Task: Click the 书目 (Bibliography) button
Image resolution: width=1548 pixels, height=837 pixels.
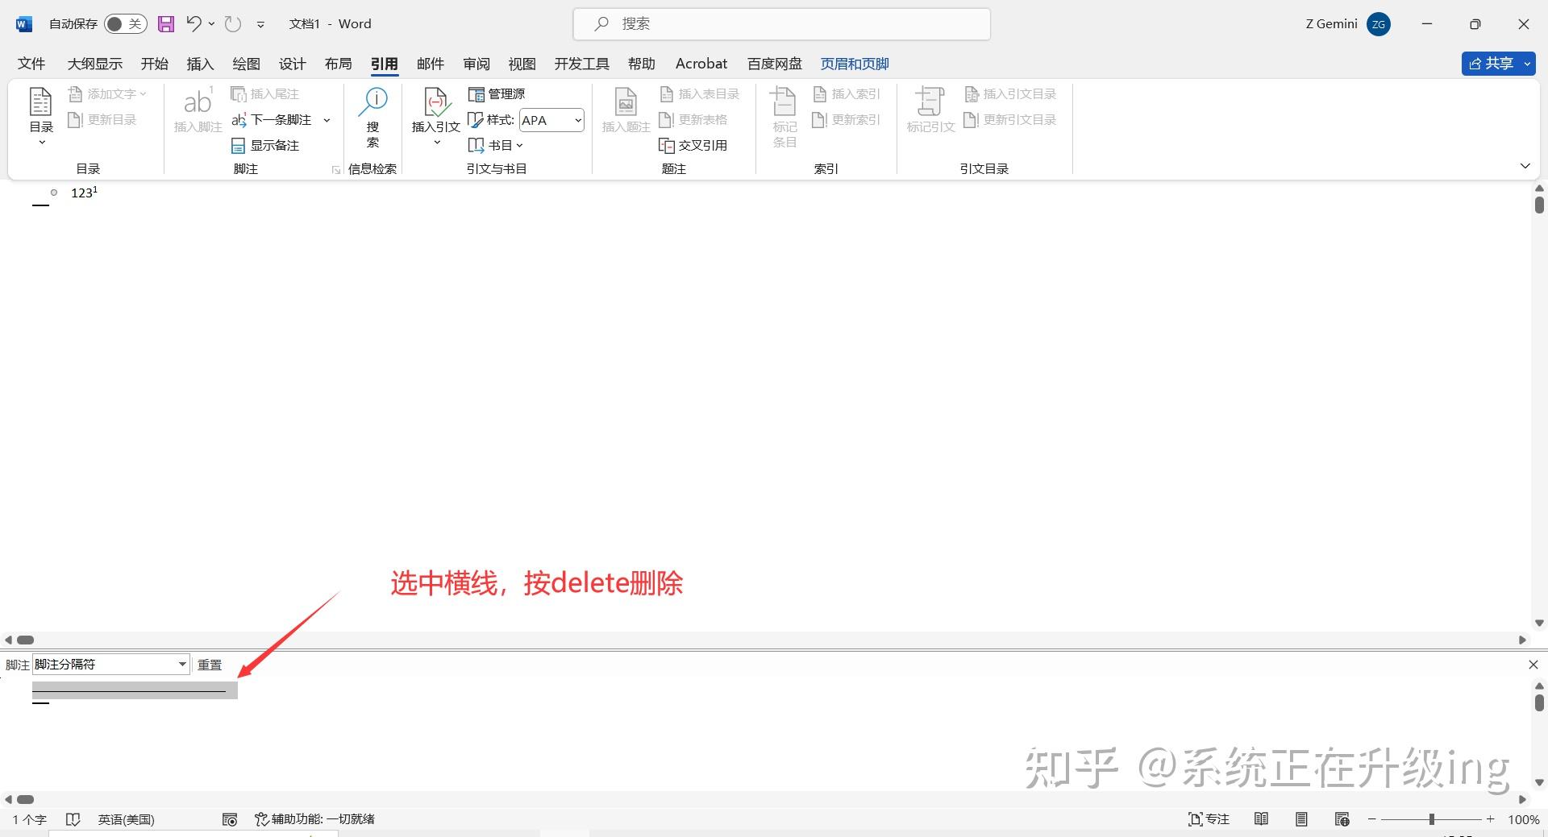Action: click(495, 145)
